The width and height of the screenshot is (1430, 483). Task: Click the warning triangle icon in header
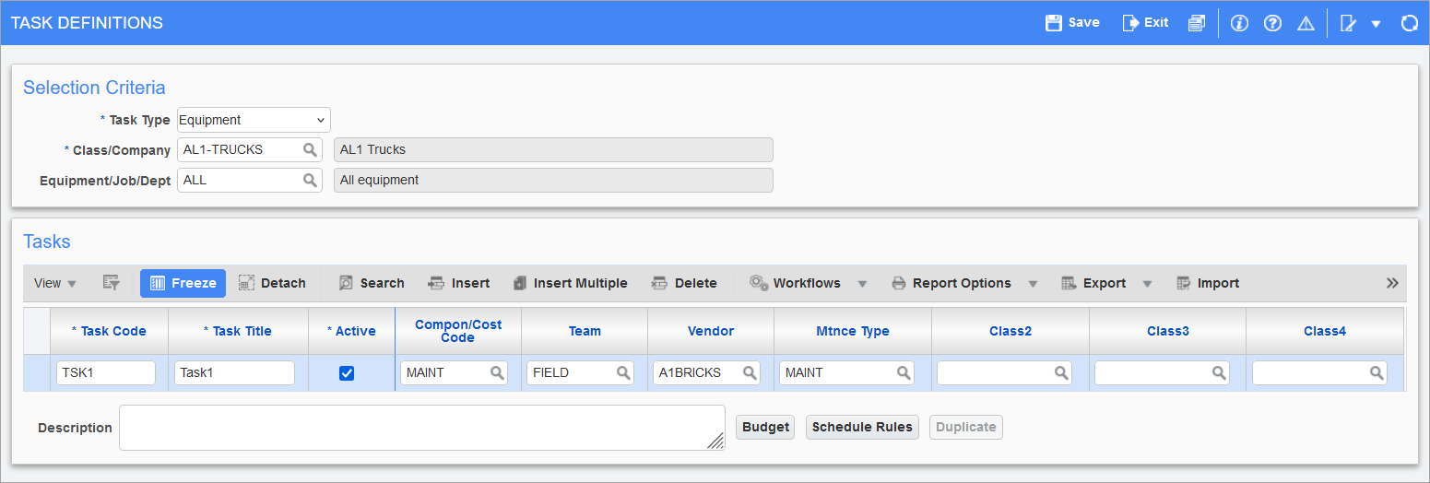(x=1306, y=23)
